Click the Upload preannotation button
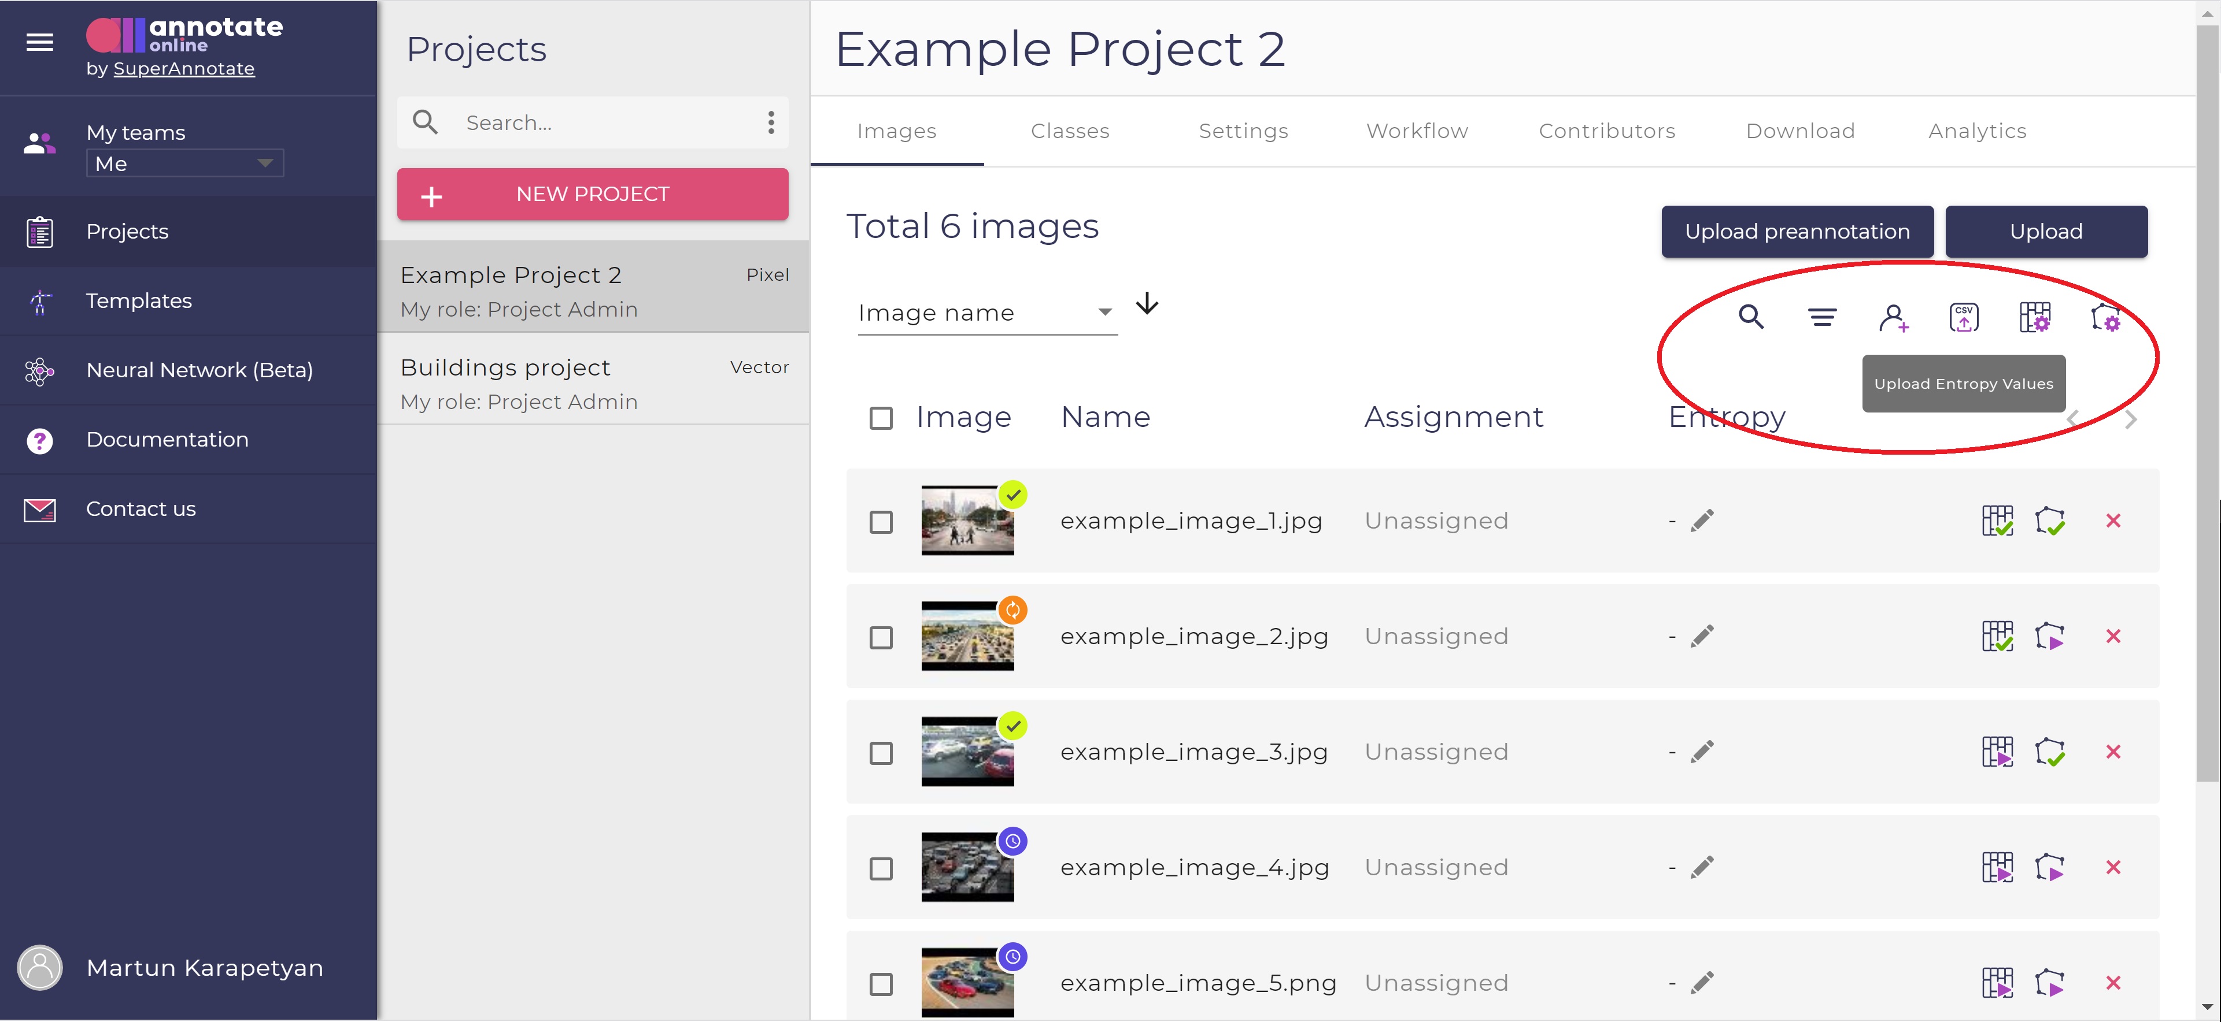The image size is (2221, 1022). coord(1796,231)
